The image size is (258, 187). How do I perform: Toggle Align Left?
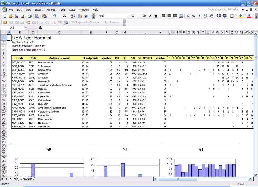click(x=163, y=16)
